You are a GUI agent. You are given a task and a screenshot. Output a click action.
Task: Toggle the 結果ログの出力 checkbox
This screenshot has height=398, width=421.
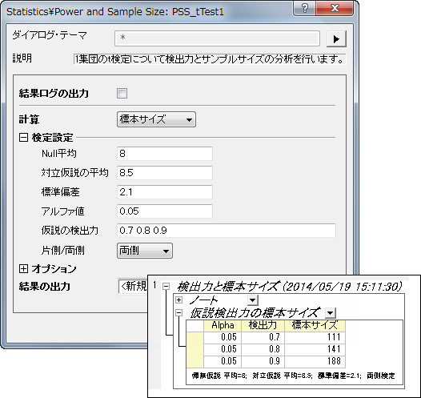[122, 94]
